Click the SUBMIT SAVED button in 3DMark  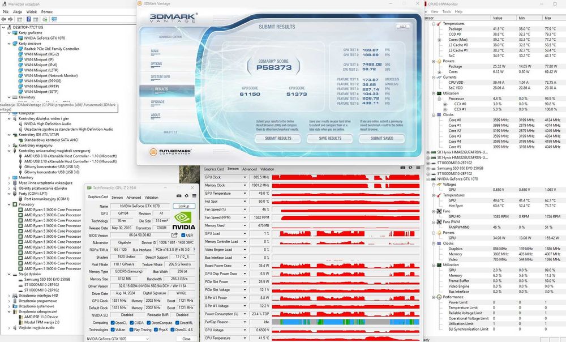[382, 138]
